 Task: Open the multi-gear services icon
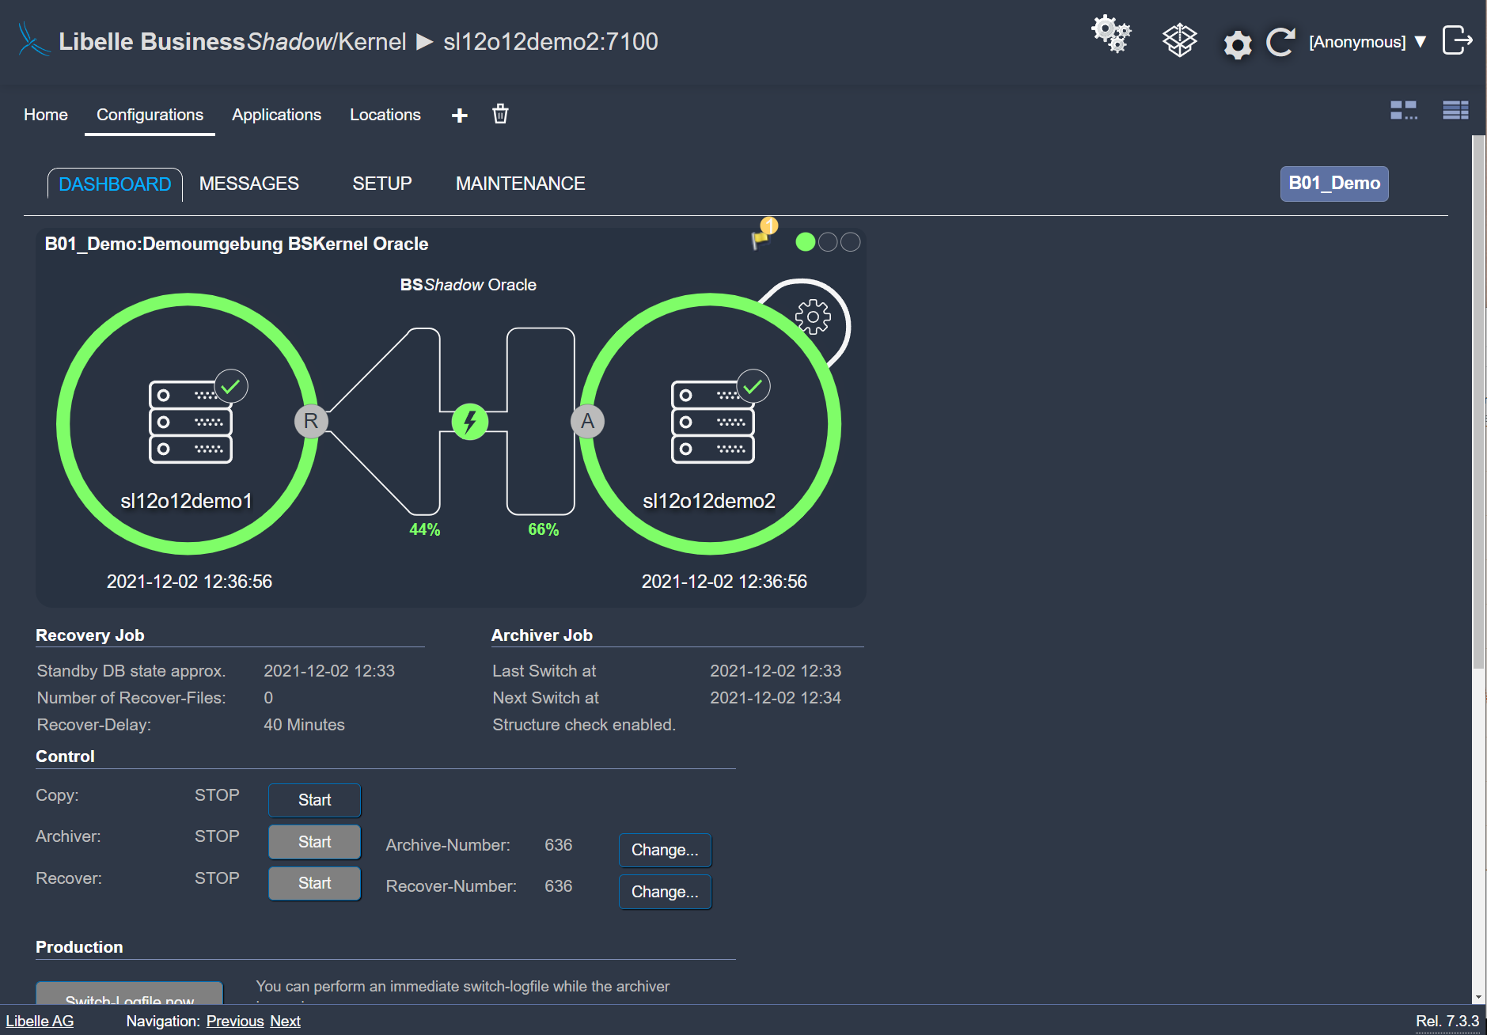1112,35
